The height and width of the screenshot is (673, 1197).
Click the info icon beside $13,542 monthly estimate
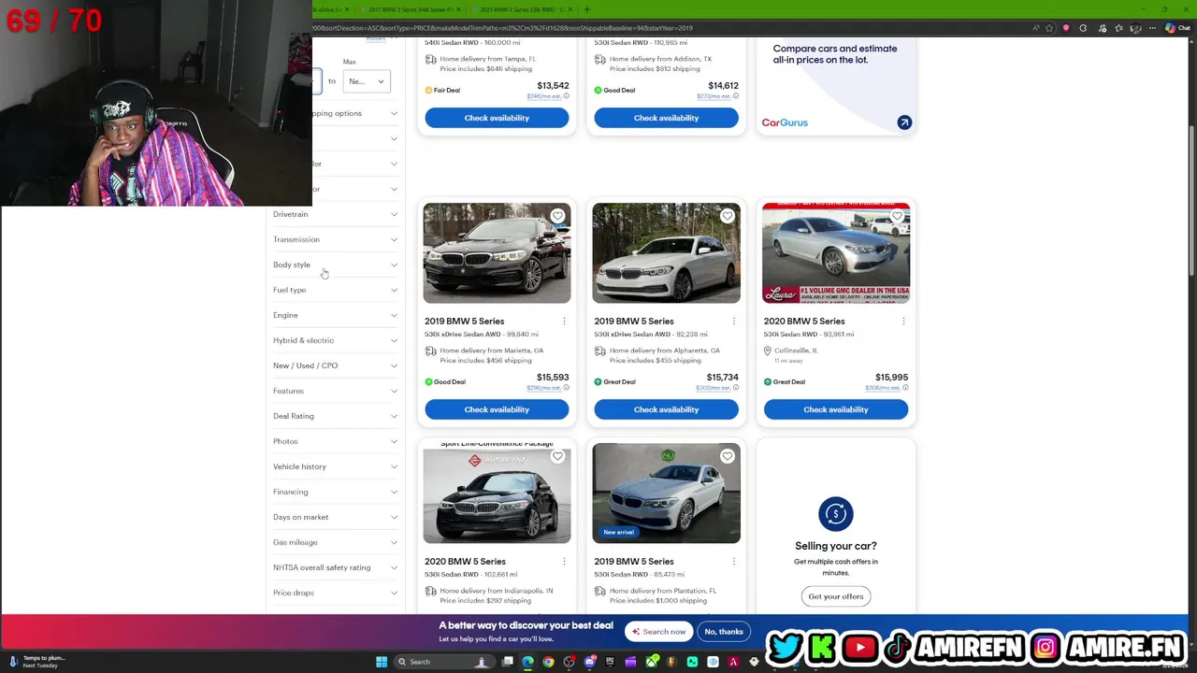point(567,96)
